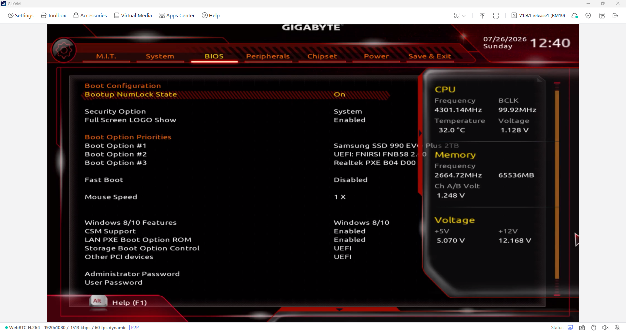This screenshot has width=626, height=336.
Task: Switch to the M.I.T. BIOS tab
Action: (x=106, y=56)
